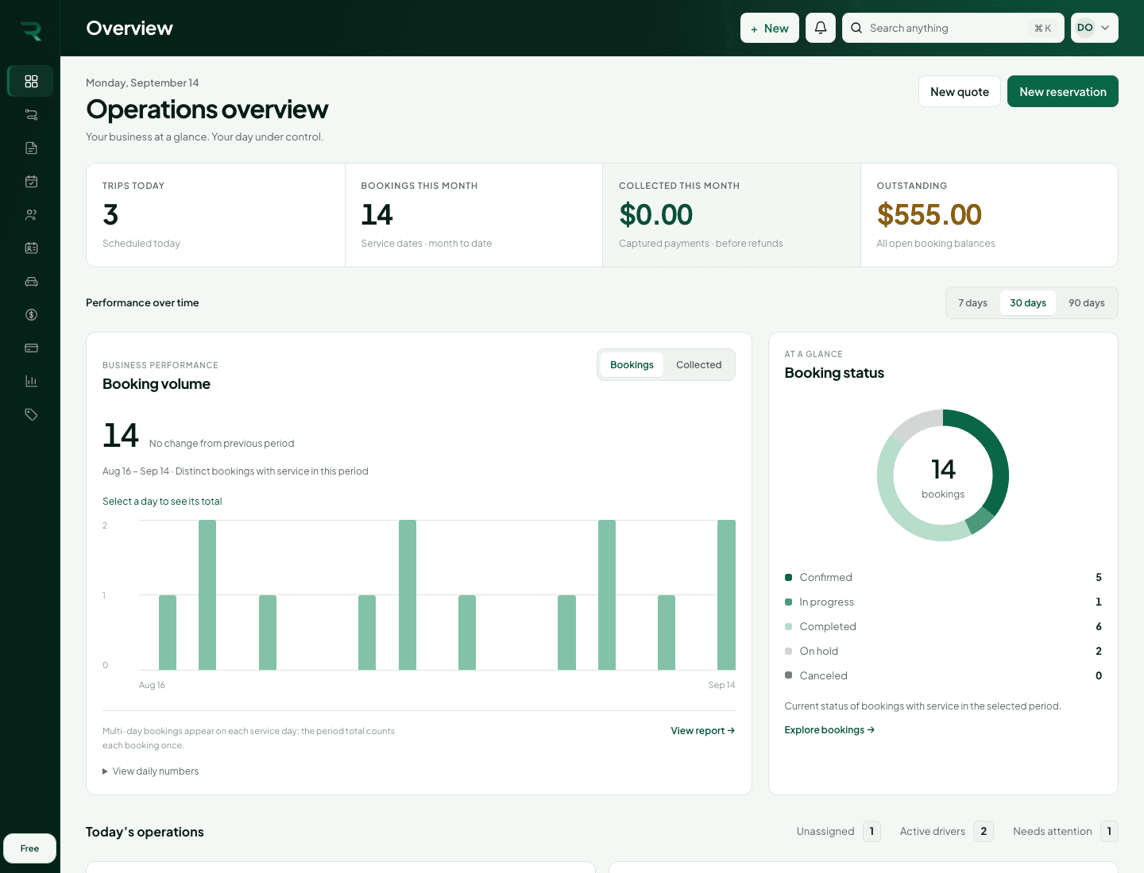Click the On hold legend row
Image resolution: width=1144 pixels, height=873 pixels.
pos(943,651)
